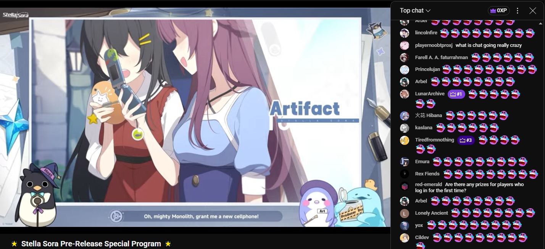Click red-emerald's avatar
Image resolution: width=545 pixels, height=249 pixels.
pos(405,186)
